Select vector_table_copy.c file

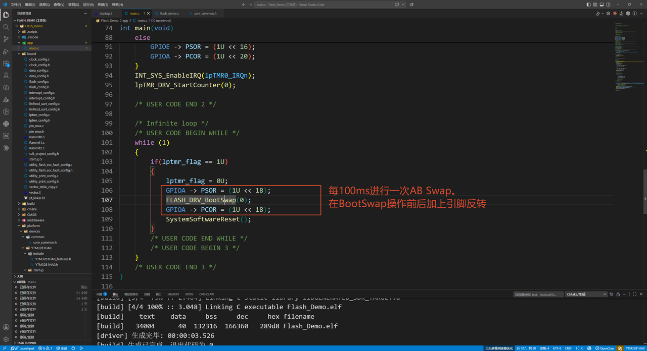[x=51, y=187]
